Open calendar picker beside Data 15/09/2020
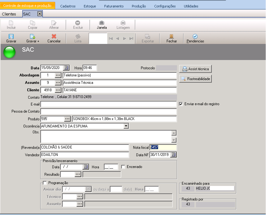 66,68
